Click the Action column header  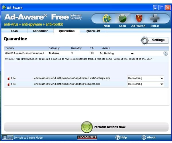point(106,48)
